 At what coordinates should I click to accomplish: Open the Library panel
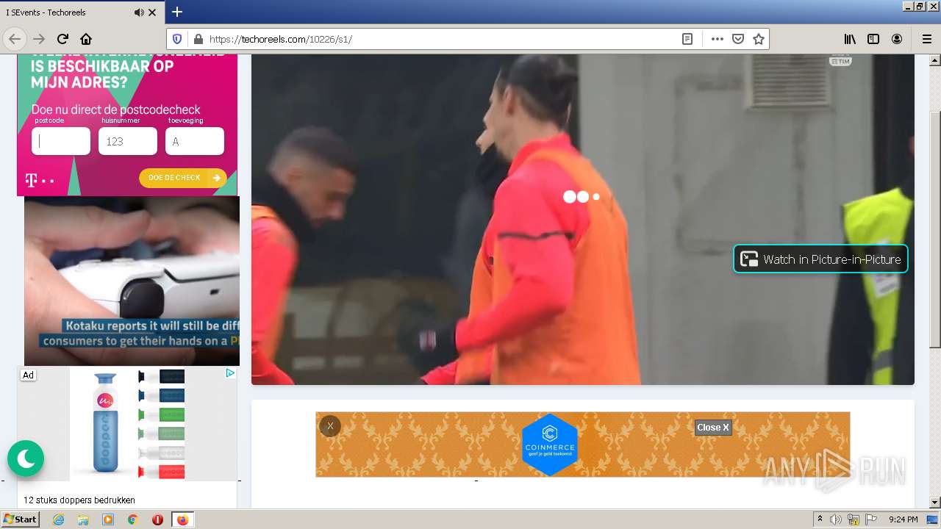pyautogui.click(x=850, y=39)
